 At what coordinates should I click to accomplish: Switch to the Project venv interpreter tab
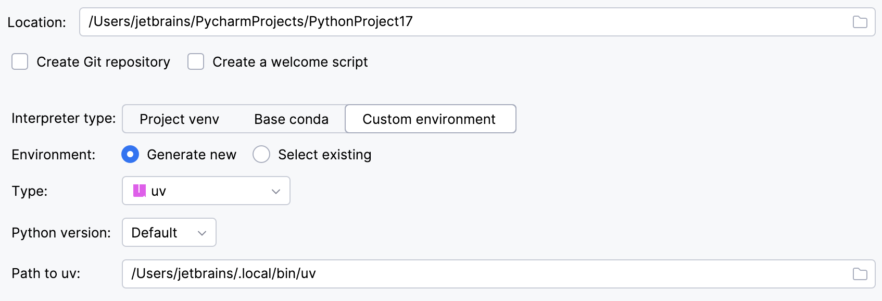click(179, 119)
